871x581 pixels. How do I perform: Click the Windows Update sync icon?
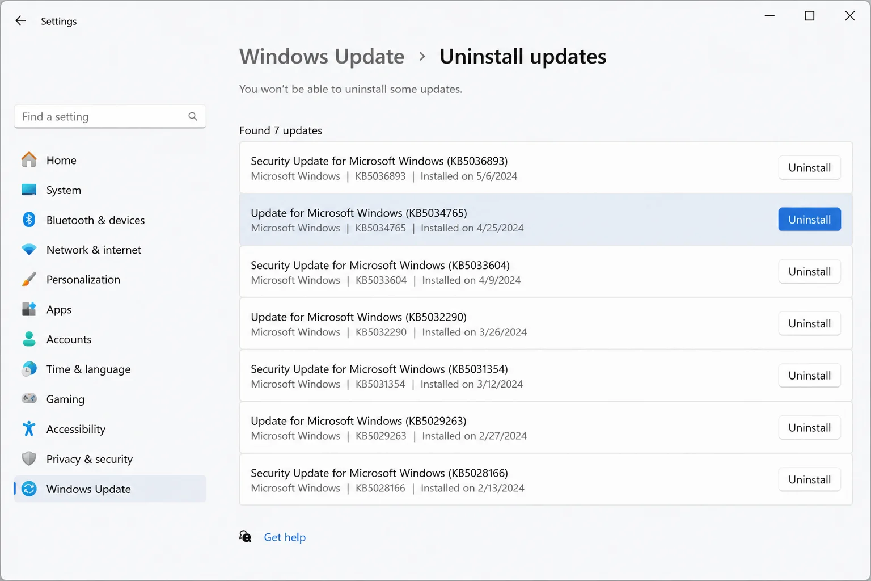[x=29, y=489]
